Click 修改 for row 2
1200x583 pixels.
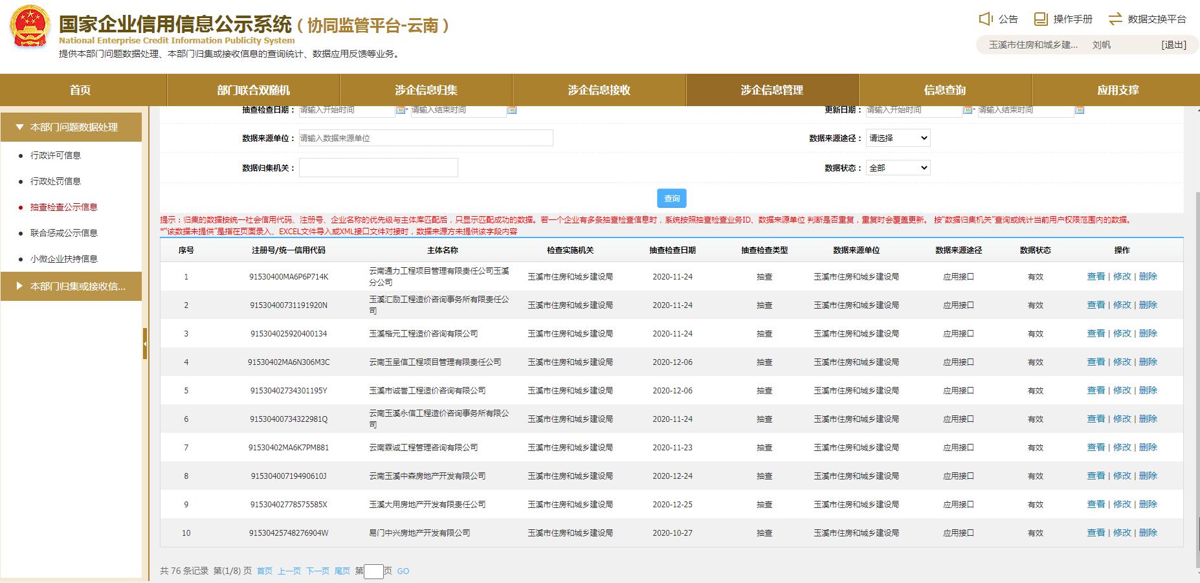point(1122,305)
